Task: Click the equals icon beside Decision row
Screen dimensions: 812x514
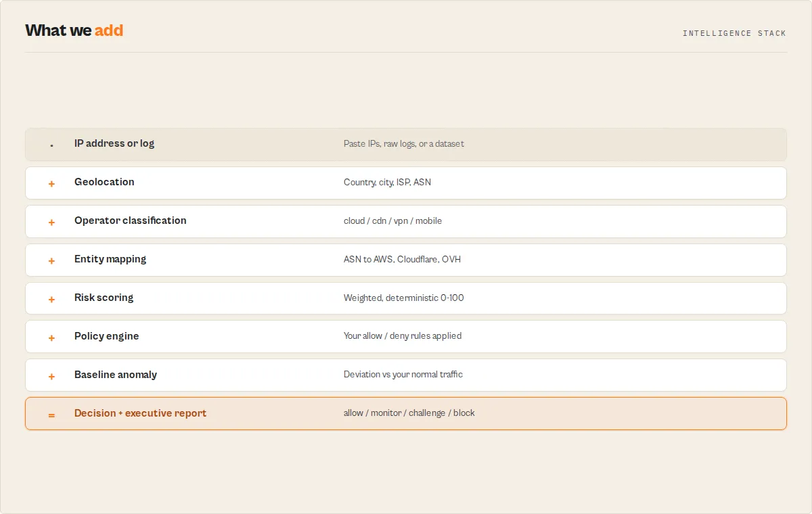Action: coord(51,415)
